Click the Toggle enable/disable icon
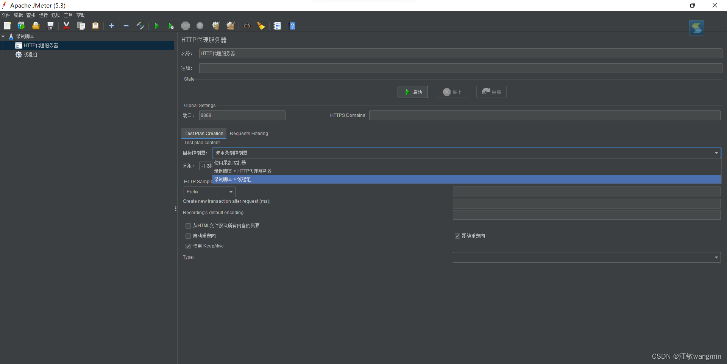The image size is (727, 364). click(x=140, y=26)
